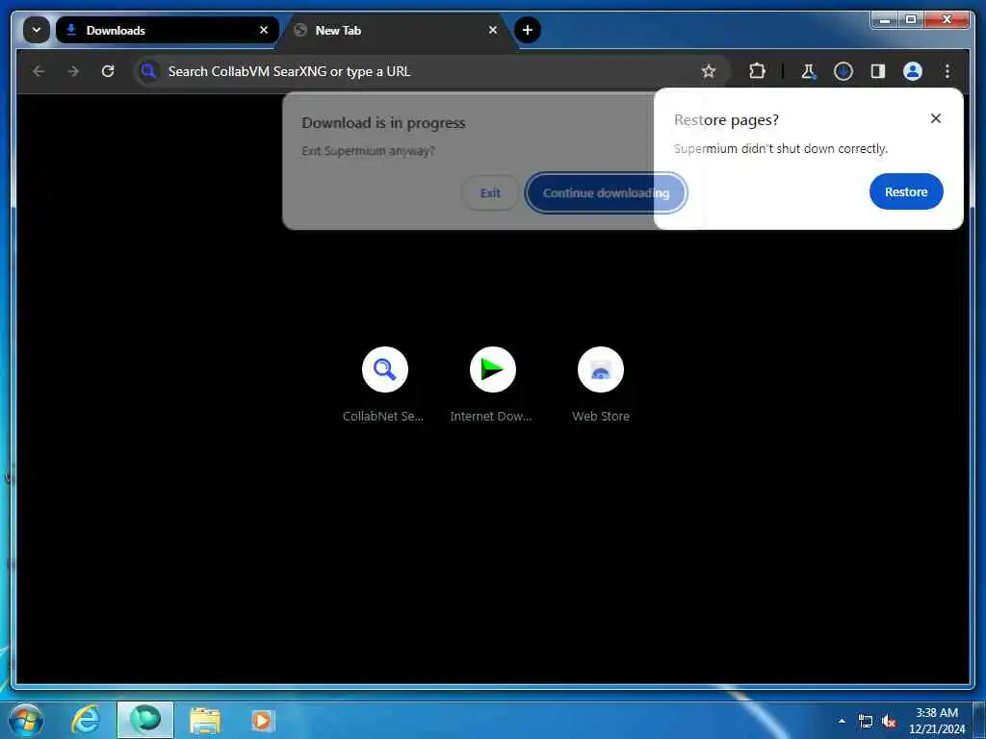Screen dimensions: 986x739
Task: Click the network tray icon
Action: point(866,722)
